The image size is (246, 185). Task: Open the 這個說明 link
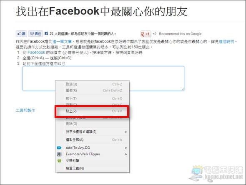click(226, 42)
